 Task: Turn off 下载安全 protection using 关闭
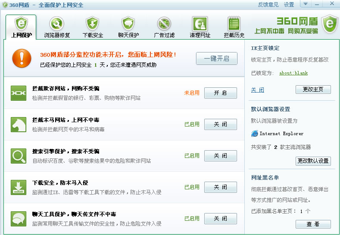point(220,187)
